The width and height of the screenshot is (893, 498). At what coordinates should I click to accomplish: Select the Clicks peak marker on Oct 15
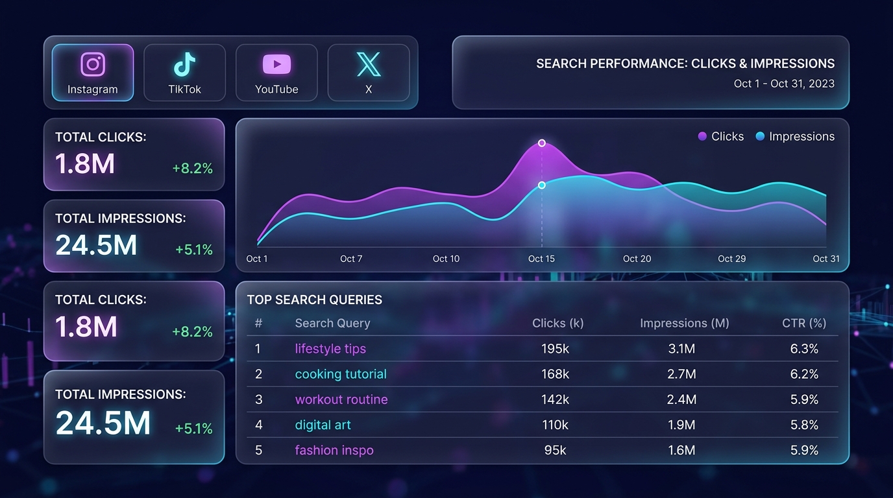point(542,143)
